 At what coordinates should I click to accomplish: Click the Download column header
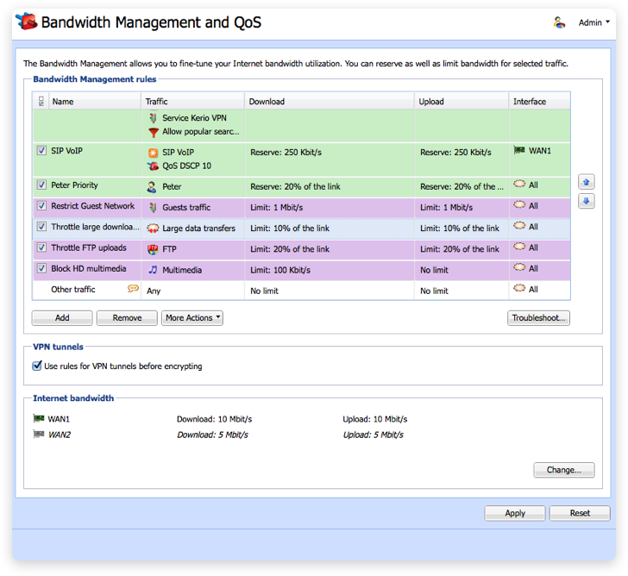click(x=328, y=102)
